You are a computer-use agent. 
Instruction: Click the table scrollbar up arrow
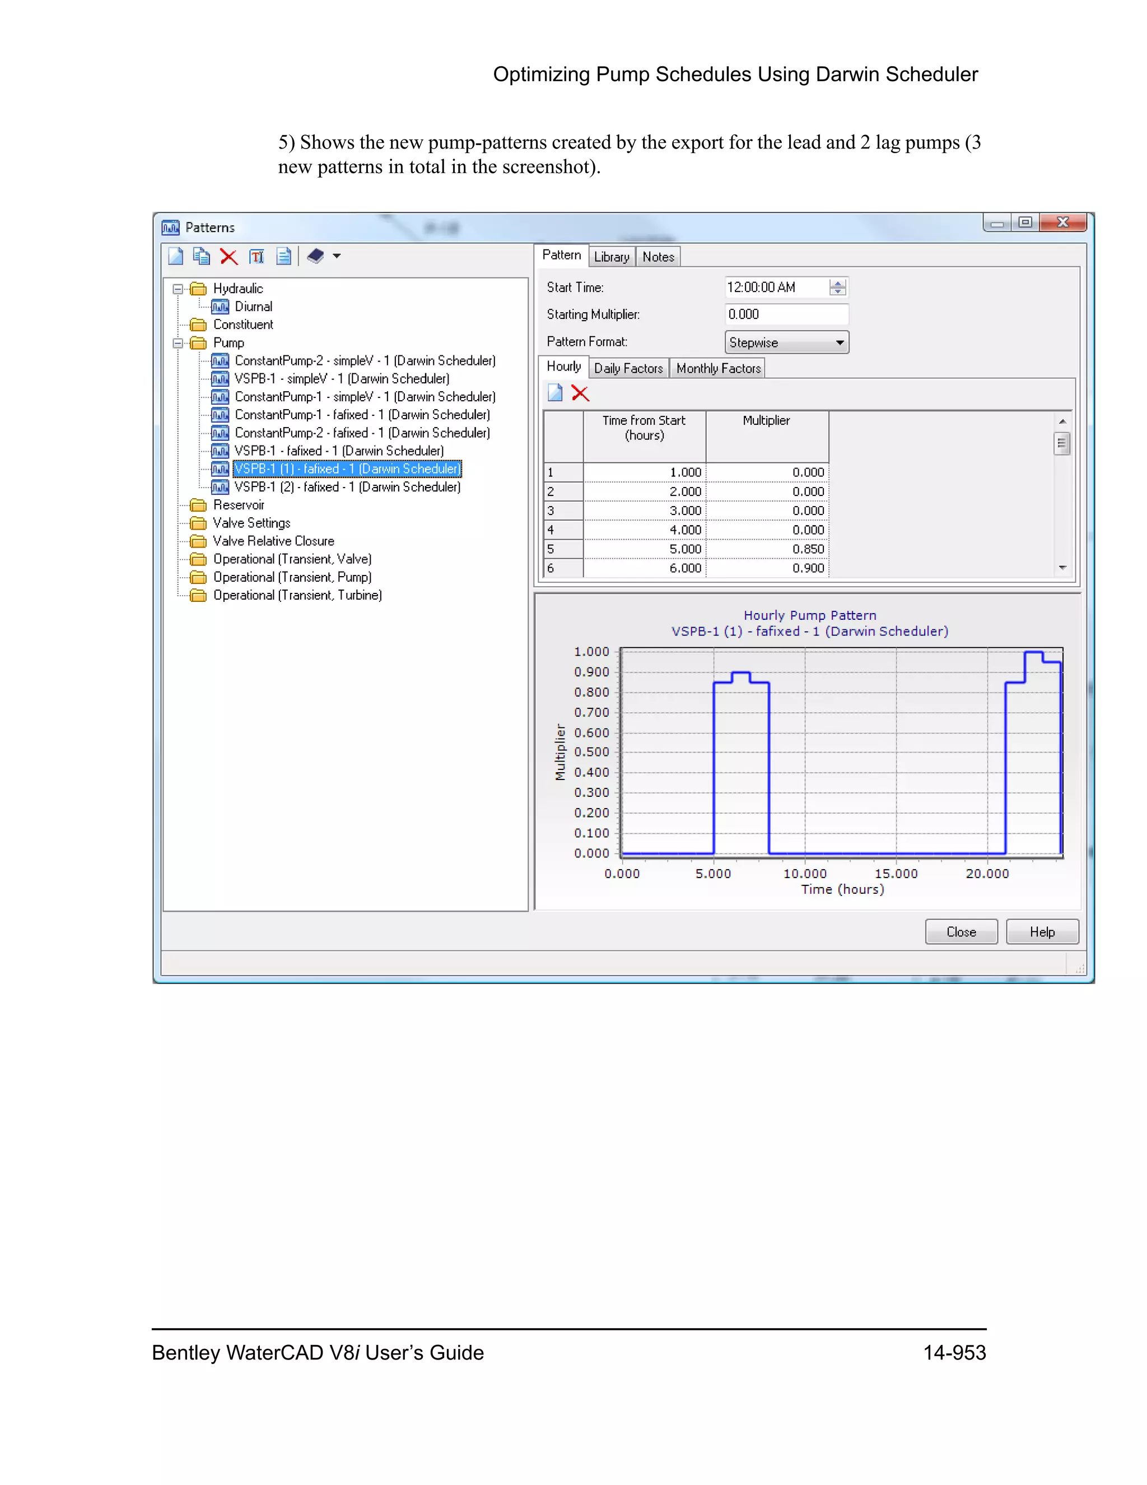tap(1062, 421)
